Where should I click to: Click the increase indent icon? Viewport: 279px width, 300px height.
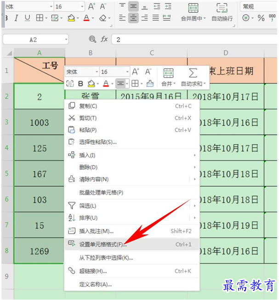coord(168,6)
